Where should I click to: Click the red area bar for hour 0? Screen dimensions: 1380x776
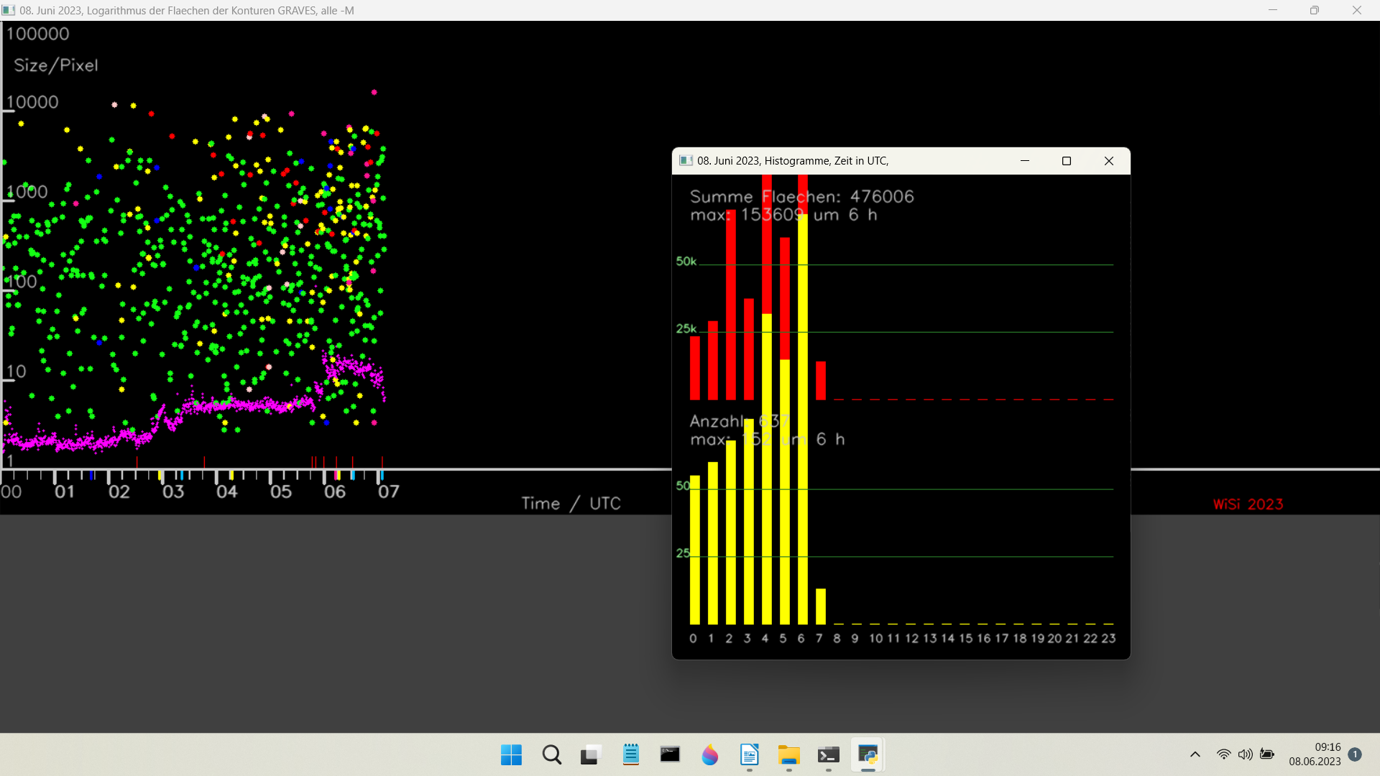pos(694,368)
